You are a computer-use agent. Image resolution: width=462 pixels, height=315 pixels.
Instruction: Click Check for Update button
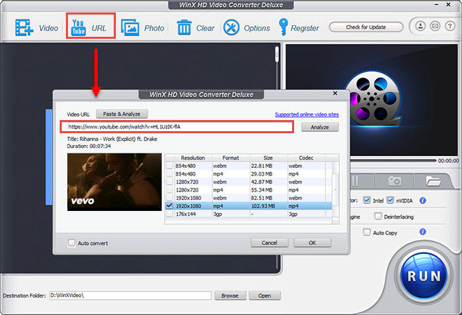point(366,27)
